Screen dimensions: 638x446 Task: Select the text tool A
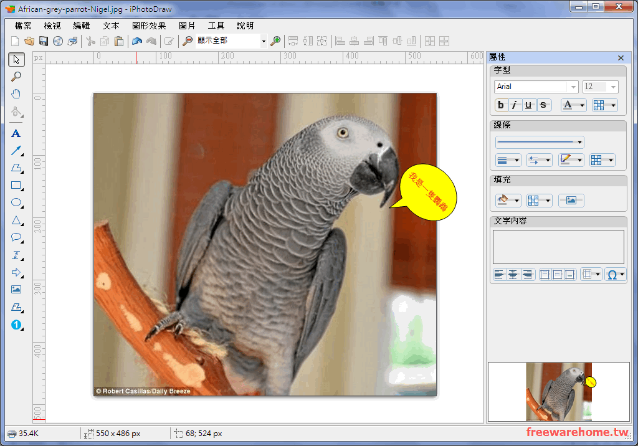[x=16, y=133]
